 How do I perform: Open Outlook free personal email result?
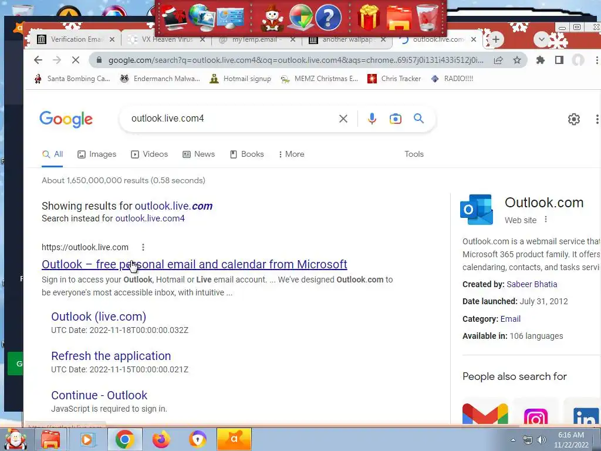click(x=194, y=264)
